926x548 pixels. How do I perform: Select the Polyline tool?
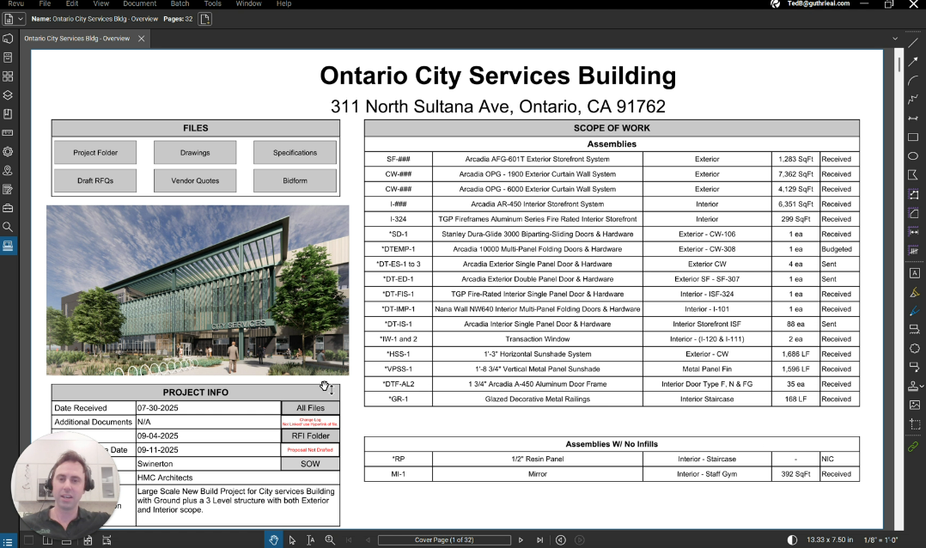coord(913,100)
